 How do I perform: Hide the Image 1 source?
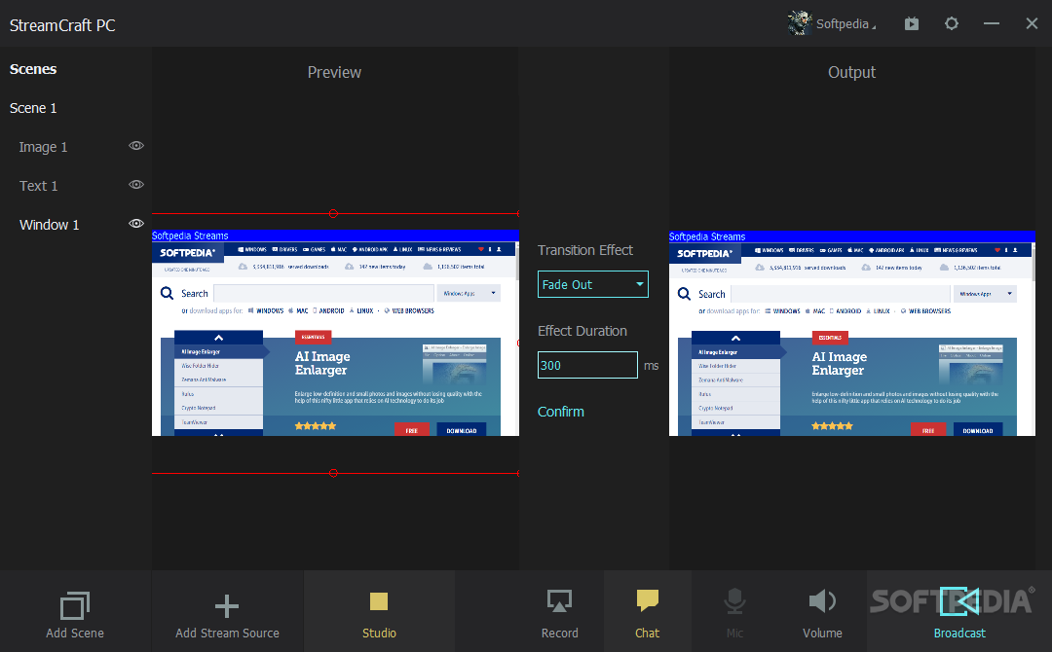pyautogui.click(x=136, y=146)
